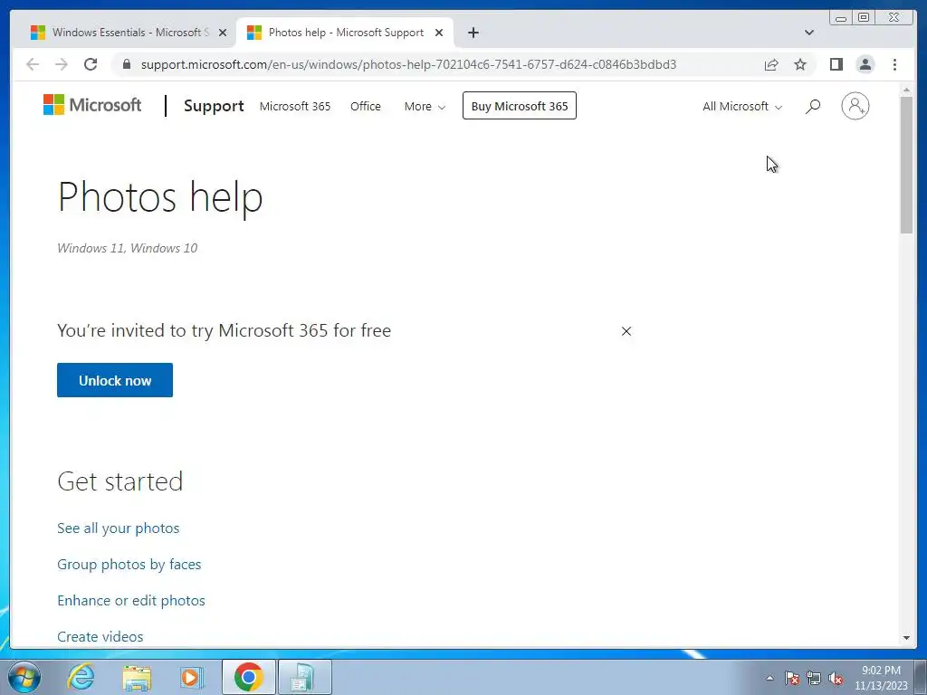Open a new tab with the plus button
927x695 pixels.
[x=473, y=33]
